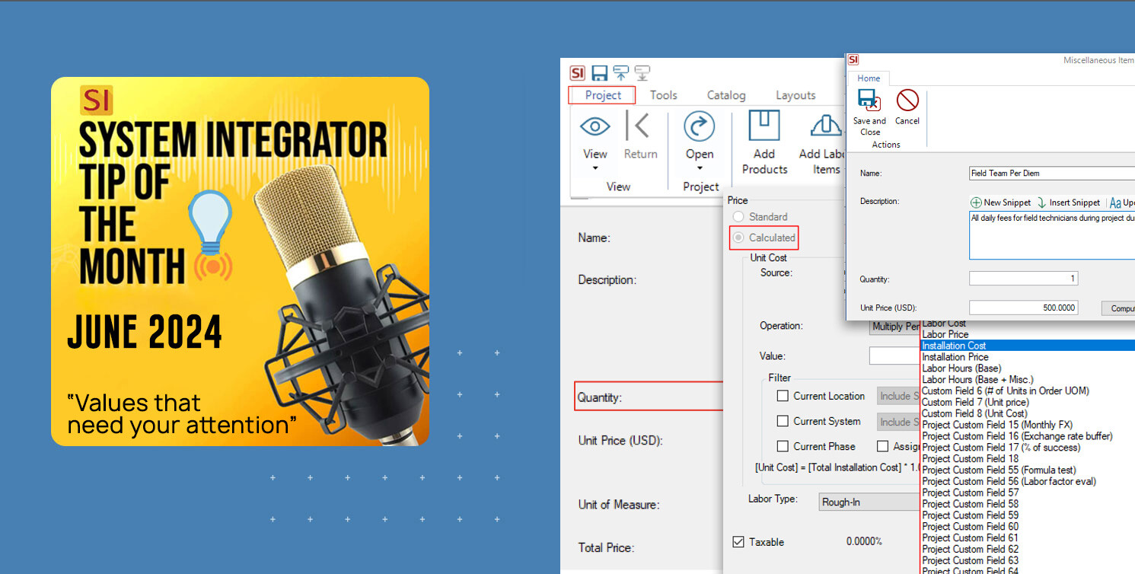Select the Calculated price radio button
Image resolution: width=1135 pixels, height=574 pixels.
click(x=738, y=238)
